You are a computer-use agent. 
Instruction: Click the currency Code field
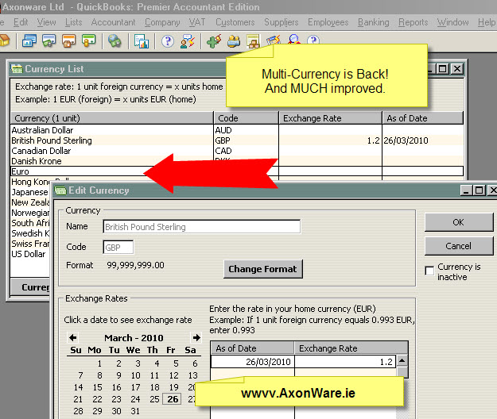118,248
